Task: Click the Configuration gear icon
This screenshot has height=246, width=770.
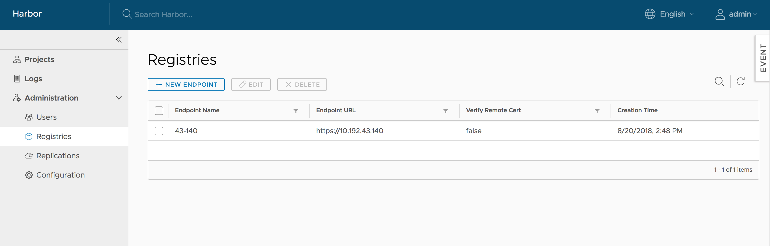Action: coord(29,175)
